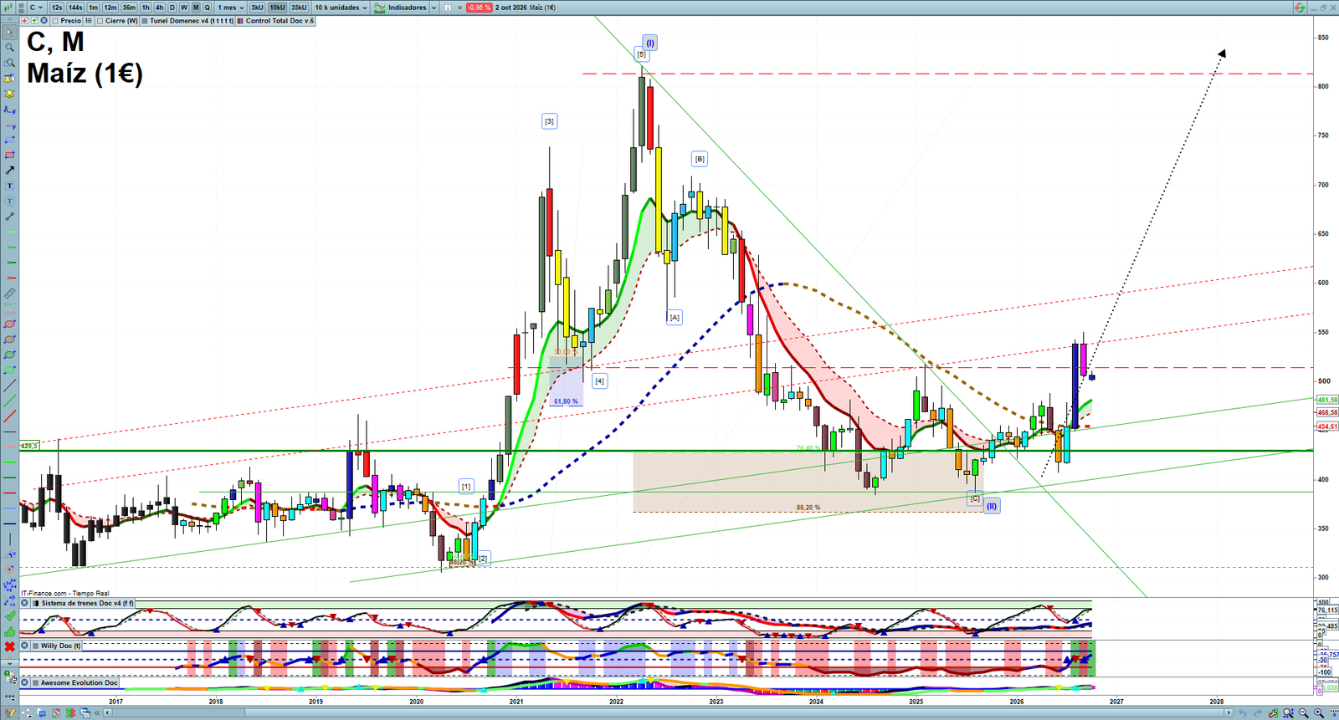
Task: Switch to the D daily timeframe
Action: pos(172,8)
